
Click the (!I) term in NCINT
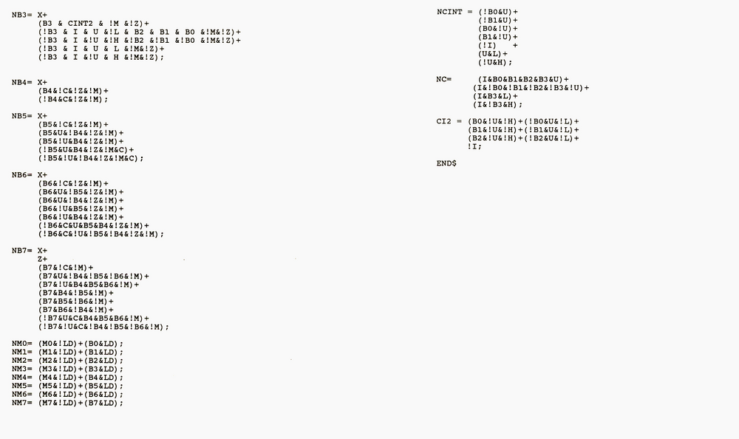coord(488,46)
